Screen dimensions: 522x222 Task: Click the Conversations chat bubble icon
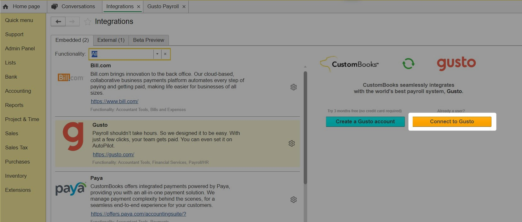54,7
